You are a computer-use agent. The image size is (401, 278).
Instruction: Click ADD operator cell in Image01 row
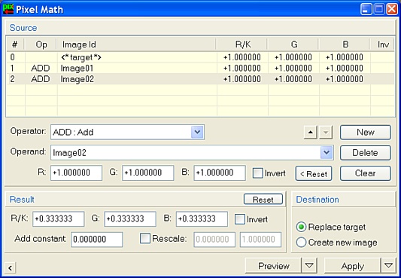[x=41, y=68]
